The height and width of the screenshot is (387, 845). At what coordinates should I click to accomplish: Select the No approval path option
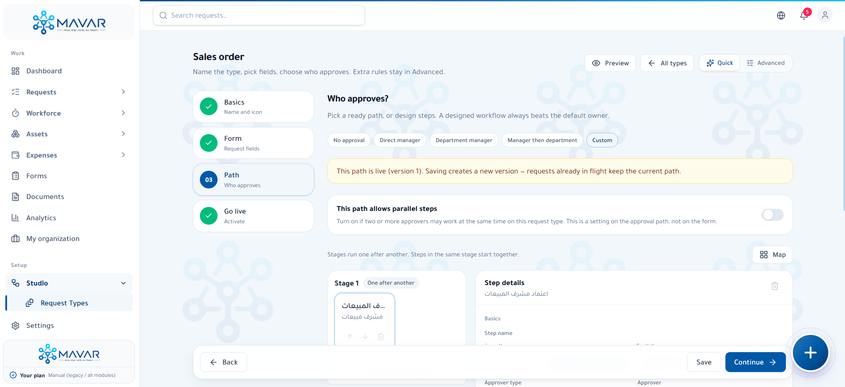click(x=349, y=140)
